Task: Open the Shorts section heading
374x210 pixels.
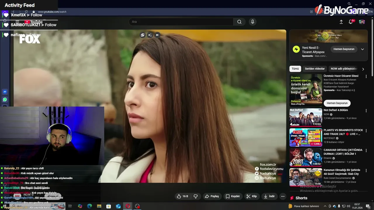Action: point(301,198)
